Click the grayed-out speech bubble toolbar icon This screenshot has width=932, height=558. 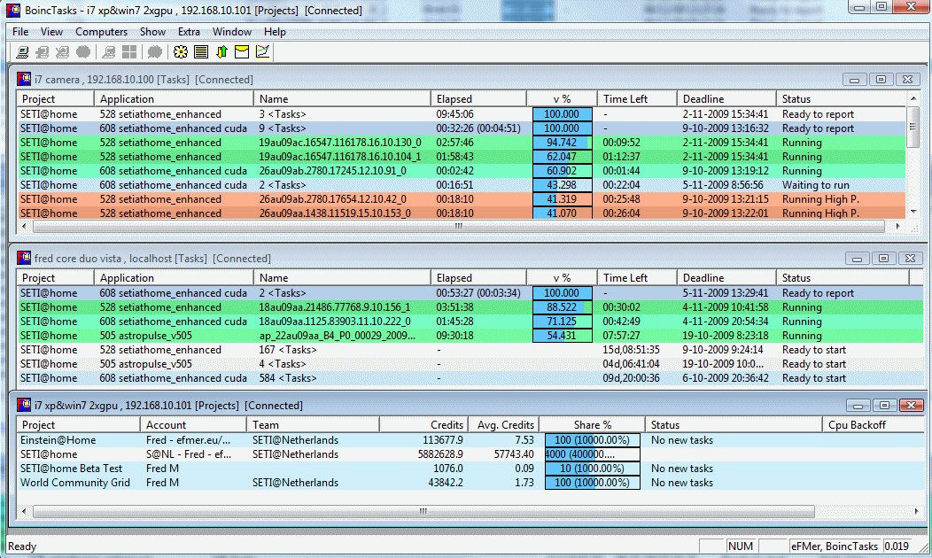(x=154, y=52)
